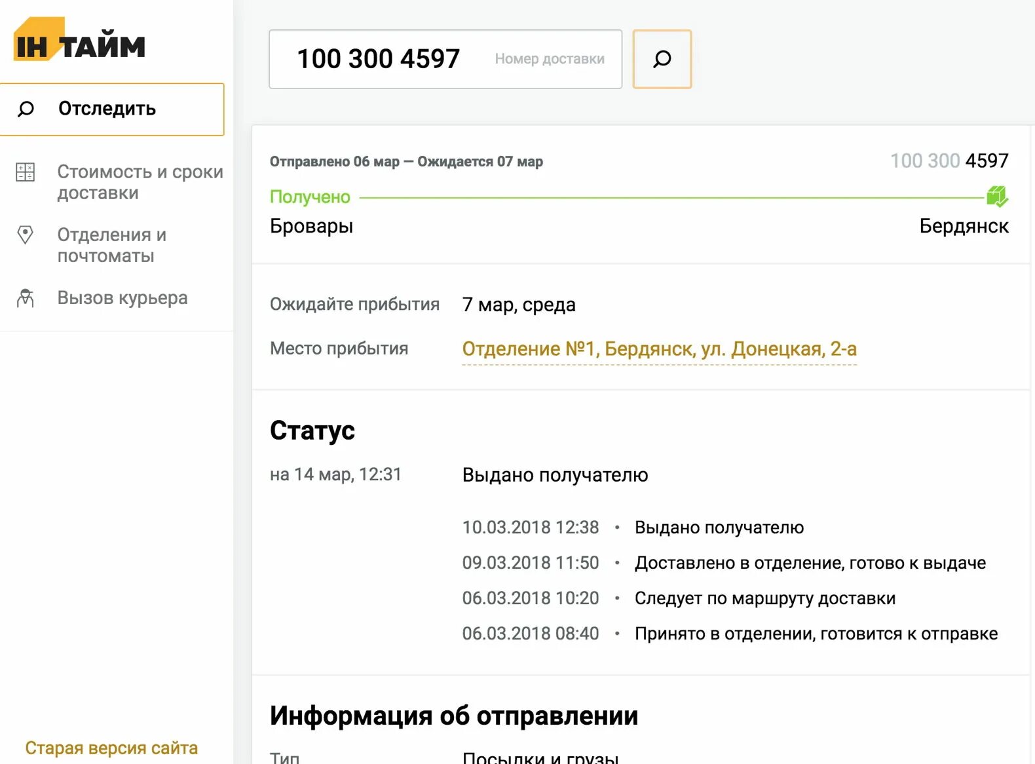Click Доставлено в отделение, готово к выдаче
The height and width of the screenshot is (764, 1035).
tap(810, 563)
